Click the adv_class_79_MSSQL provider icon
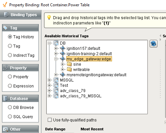This screenshot has width=166, height=133. click(x=56, y=96)
